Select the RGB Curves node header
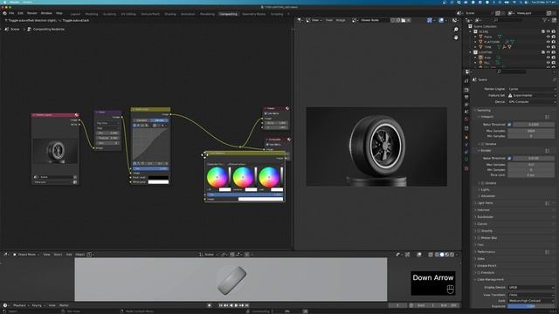 click(150, 109)
